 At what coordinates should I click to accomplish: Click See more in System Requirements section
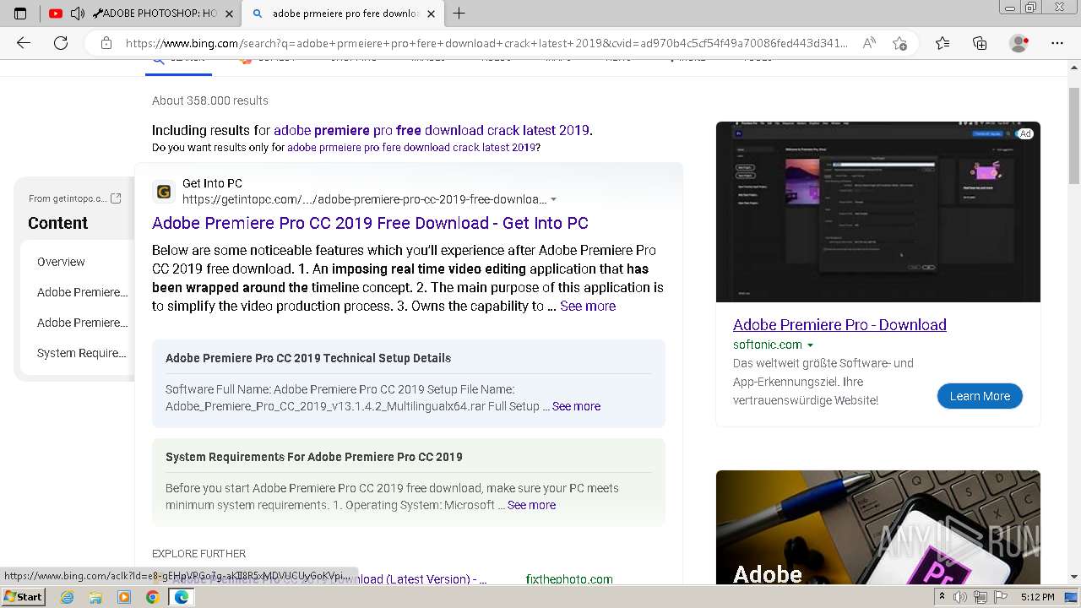click(x=531, y=505)
